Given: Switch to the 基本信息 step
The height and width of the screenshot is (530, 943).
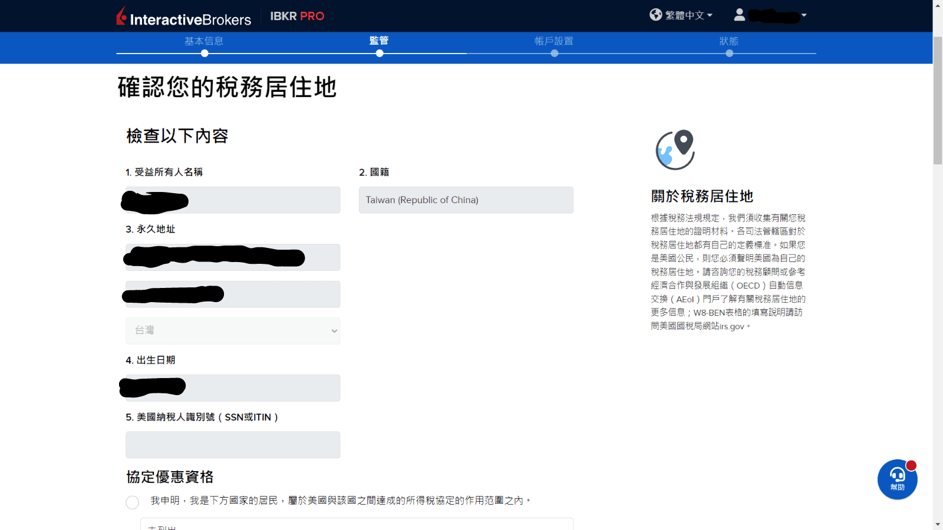Looking at the screenshot, I should [204, 41].
